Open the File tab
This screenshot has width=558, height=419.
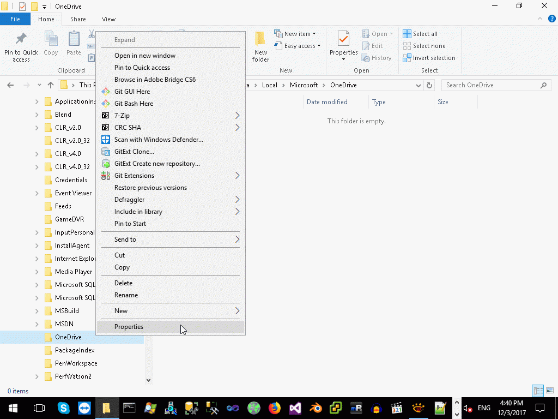[15, 19]
